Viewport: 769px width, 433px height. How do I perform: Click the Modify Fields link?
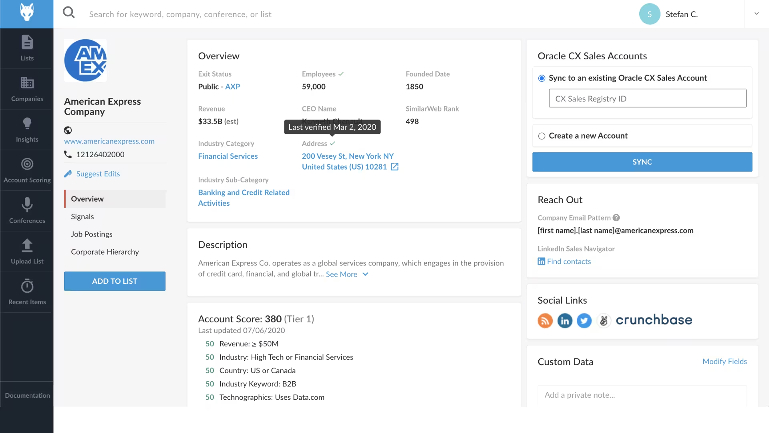(725, 361)
